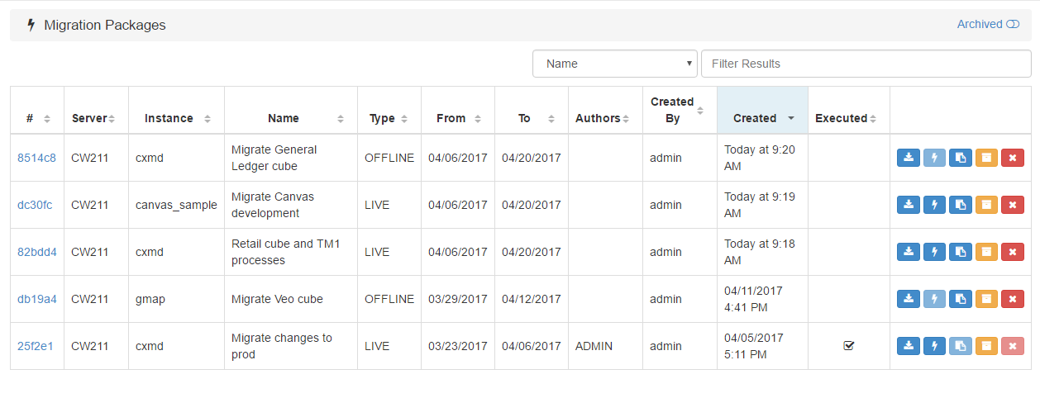Click the Migration Packages panel title
The width and height of the screenshot is (1040, 417).
click(104, 25)
